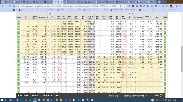Open strike price 10800.00 link
183x102 pixels.
[91, 42]
